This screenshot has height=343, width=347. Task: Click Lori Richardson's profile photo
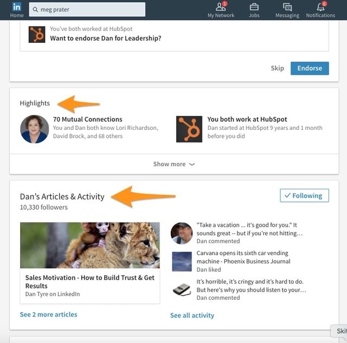click(x=34, y=129)
